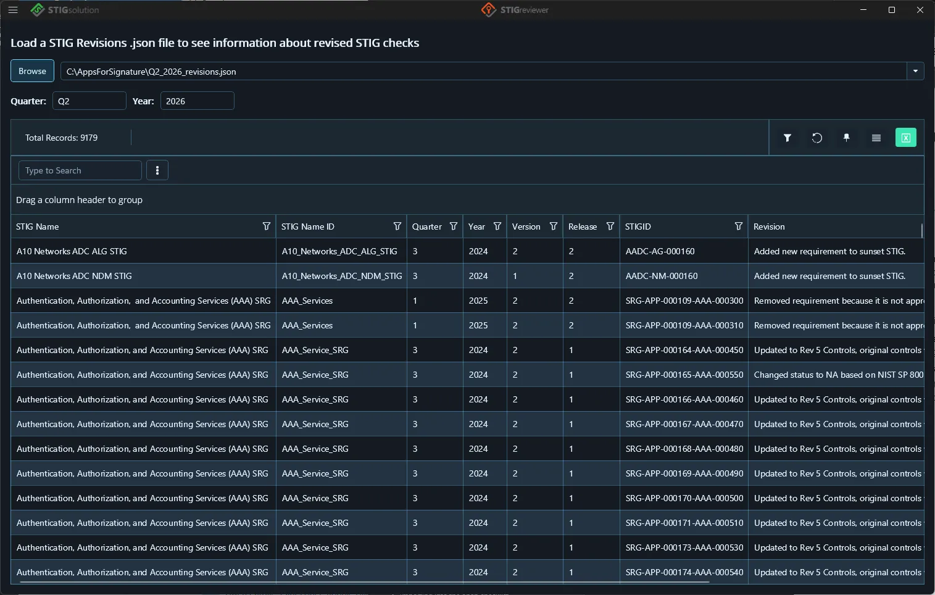Click revision 'Changed status to NA based on NIST'
935x595 pixels.
pyautogui.click(x=836, y=375)
